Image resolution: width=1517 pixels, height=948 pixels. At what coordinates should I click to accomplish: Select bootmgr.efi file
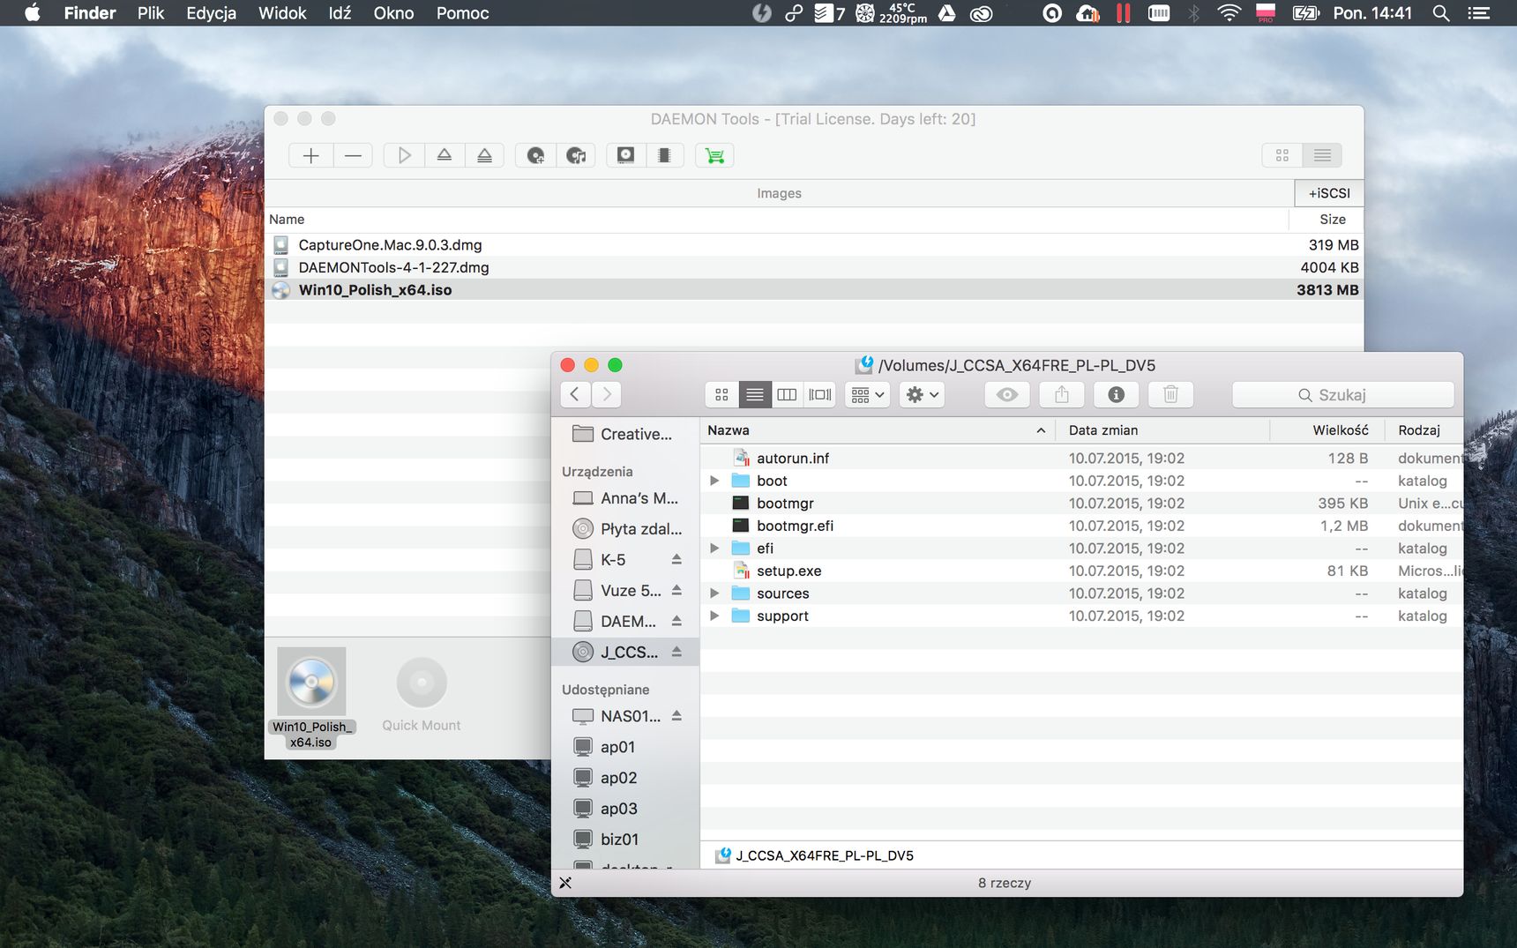pyautogui.click(x=1081, y=526)
